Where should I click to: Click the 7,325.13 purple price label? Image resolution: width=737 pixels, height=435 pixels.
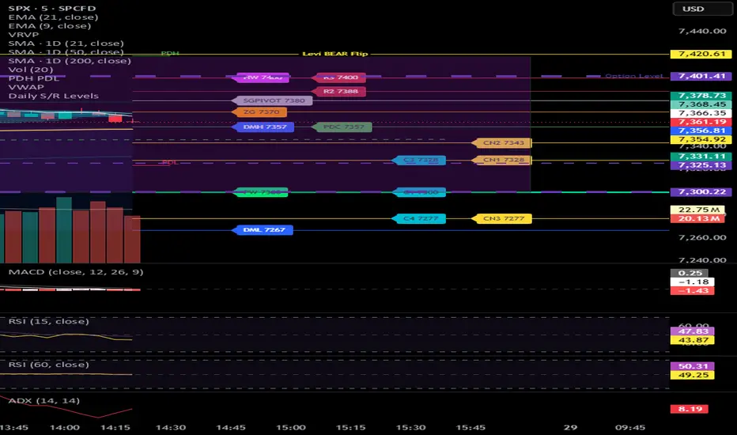click(x=701, y=165)
